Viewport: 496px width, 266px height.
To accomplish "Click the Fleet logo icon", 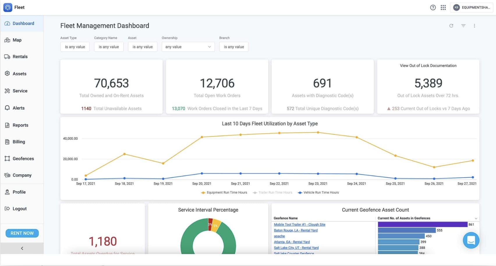I will [x=8, y=8].
